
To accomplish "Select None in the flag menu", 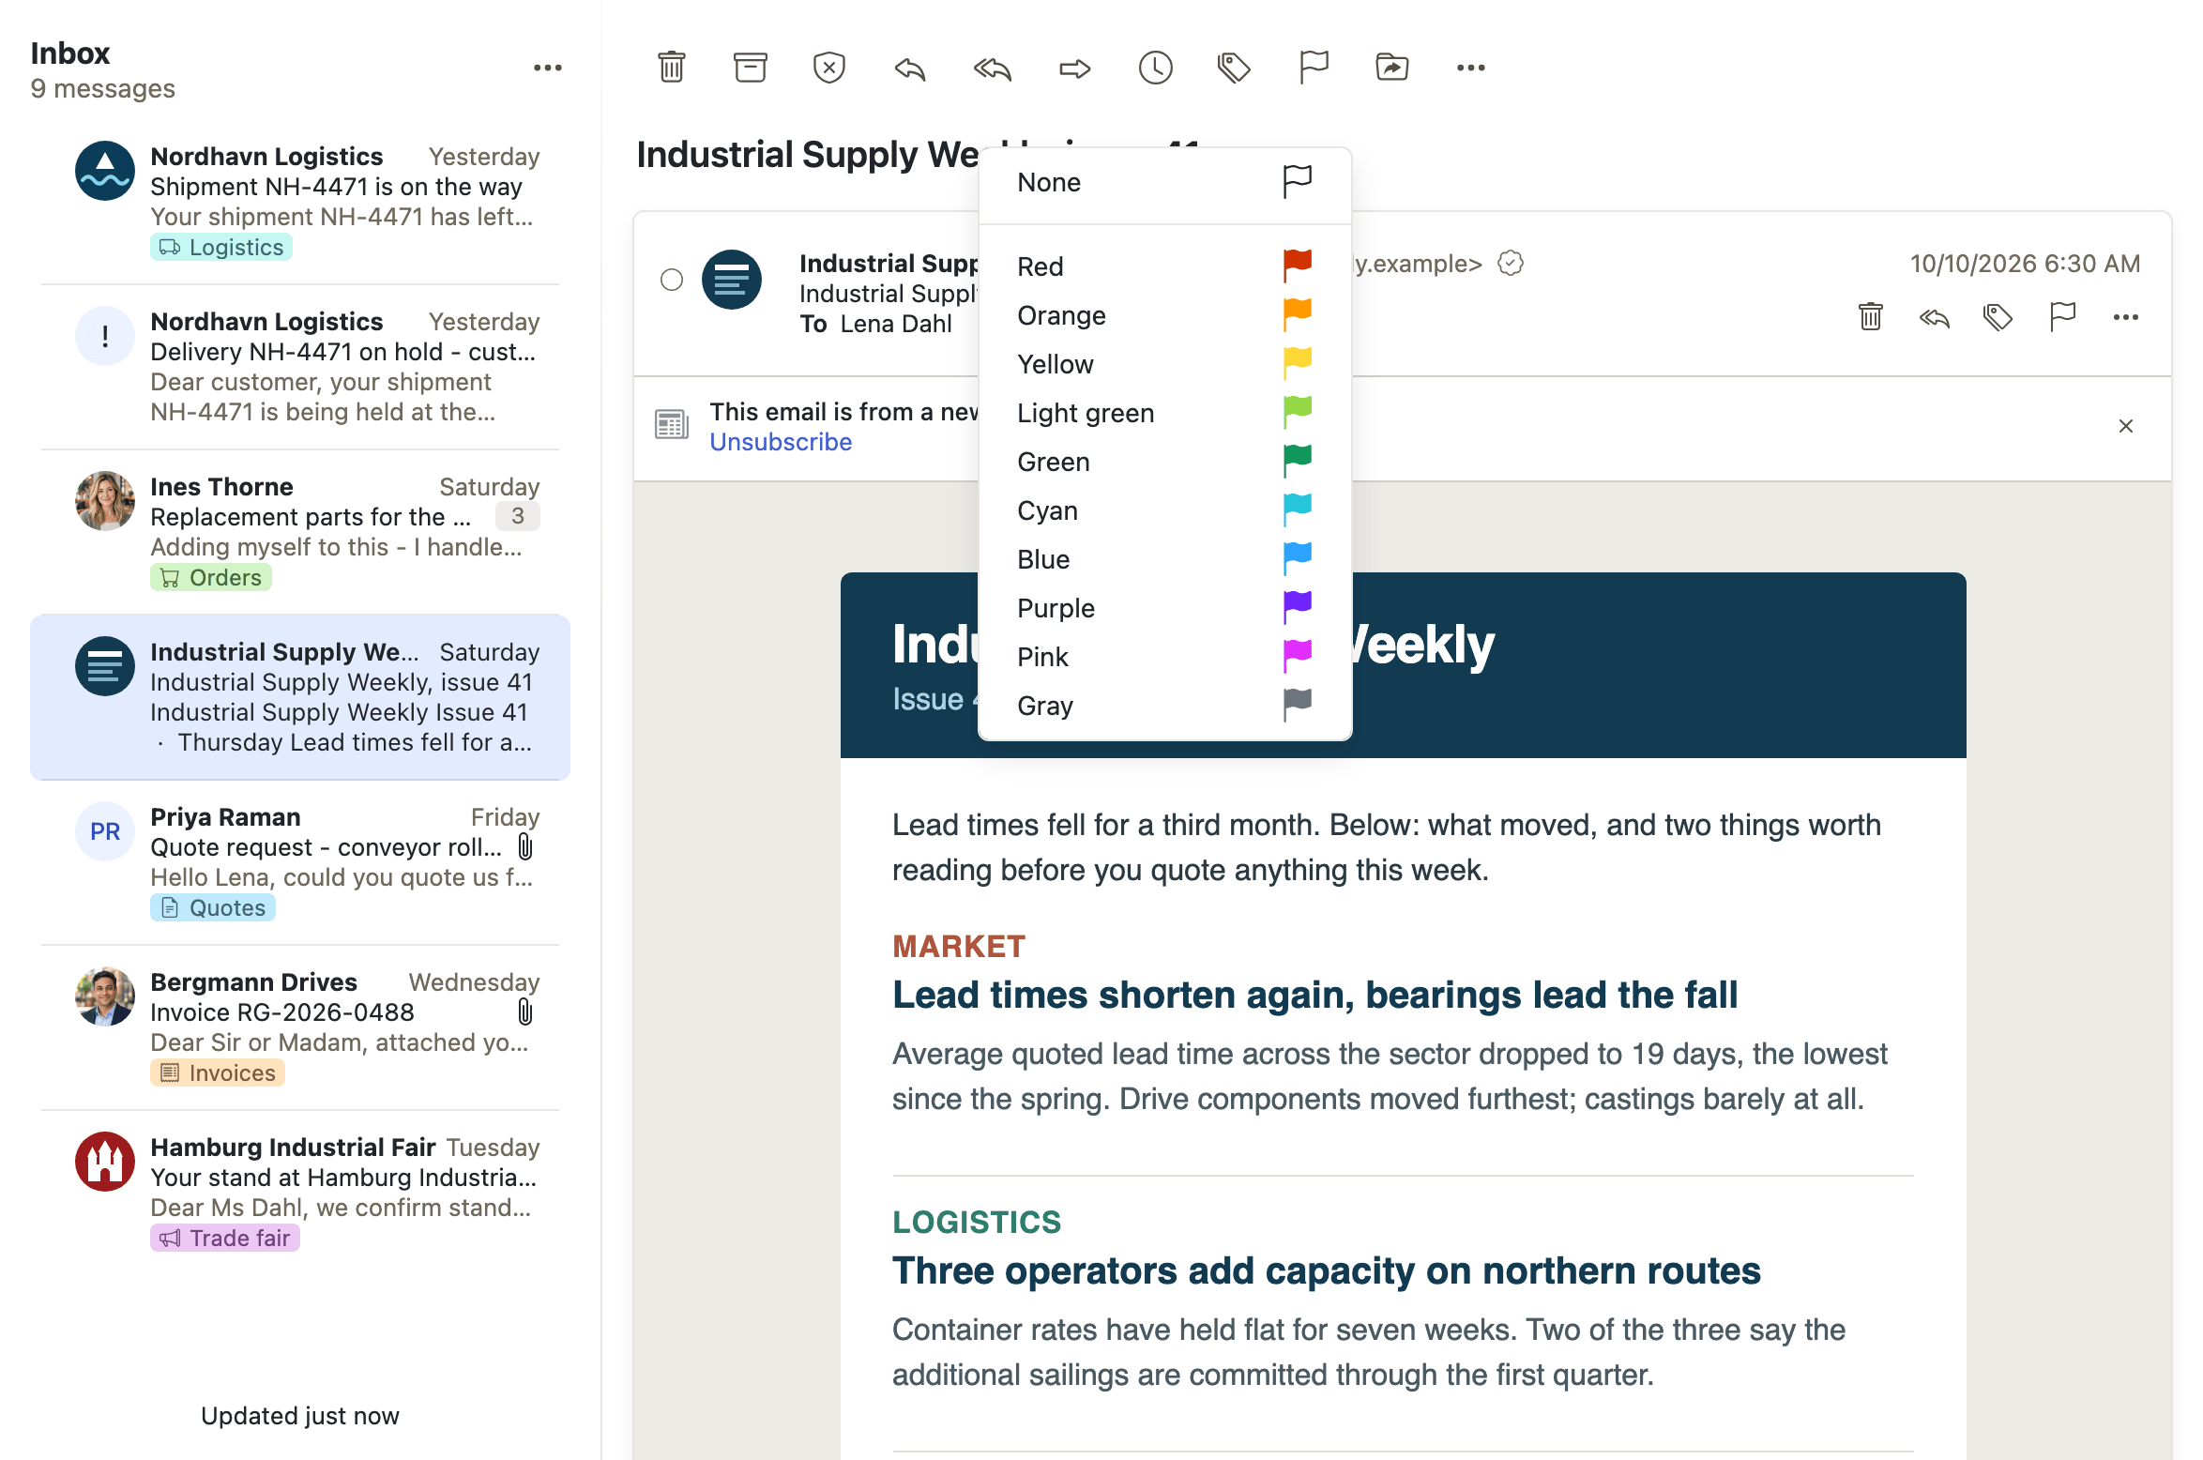I will (1165, 182).
